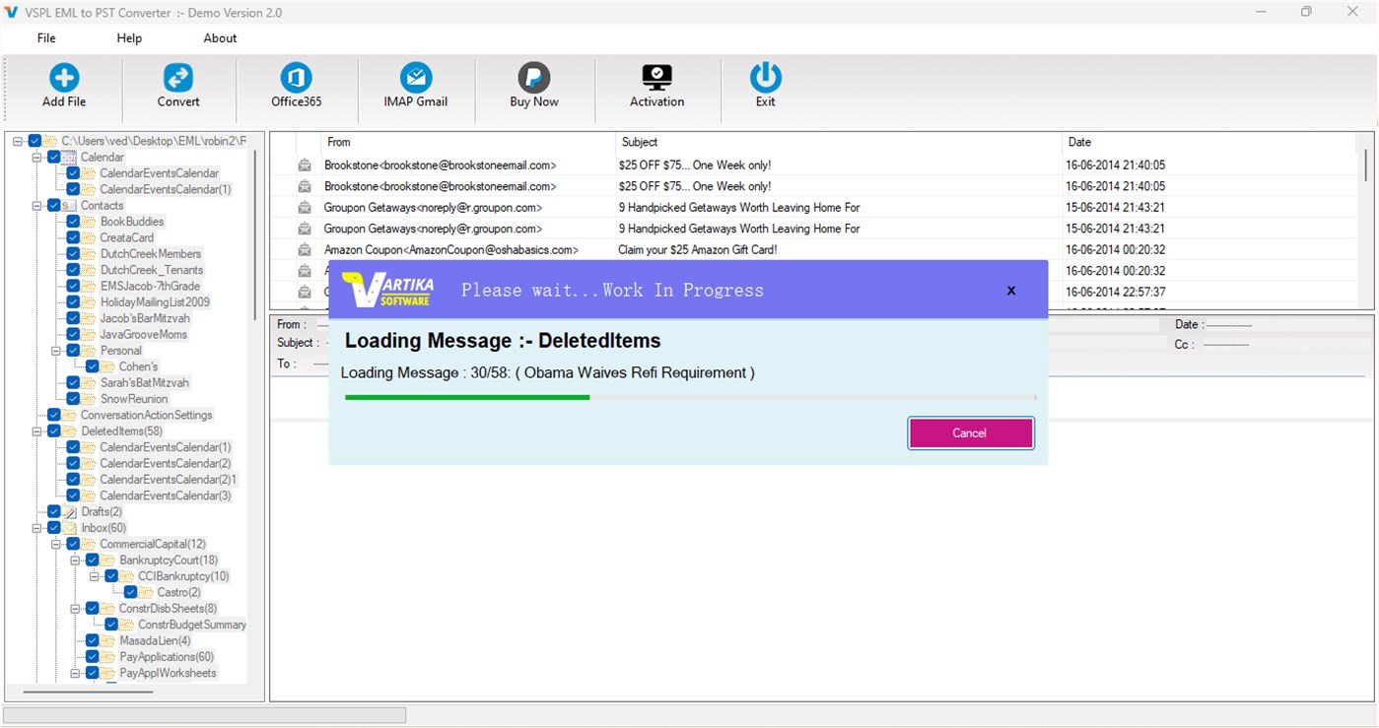This screenshot has height=728, width=1379.
Task: Close the Work In Progress popup
Action: (x=1010, y=291)
